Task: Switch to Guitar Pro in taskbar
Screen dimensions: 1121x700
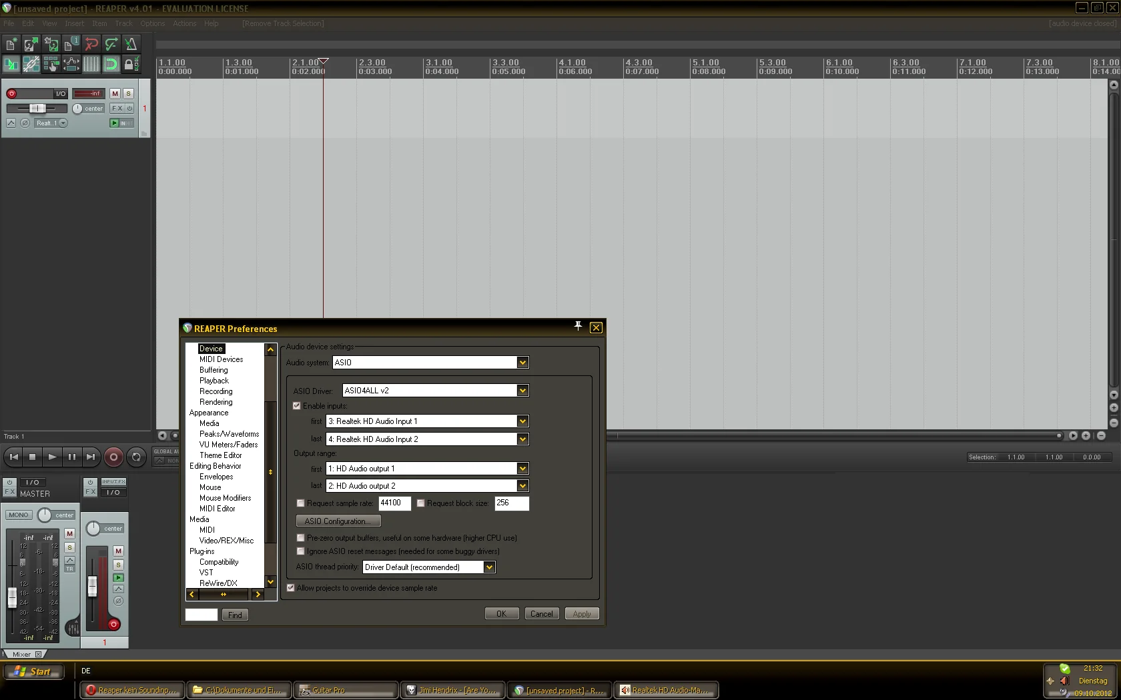Action: pos(346,690)
